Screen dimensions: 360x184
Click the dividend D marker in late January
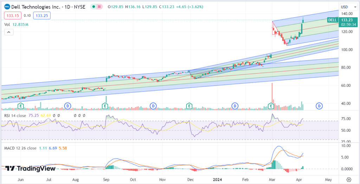click(234, 106)
